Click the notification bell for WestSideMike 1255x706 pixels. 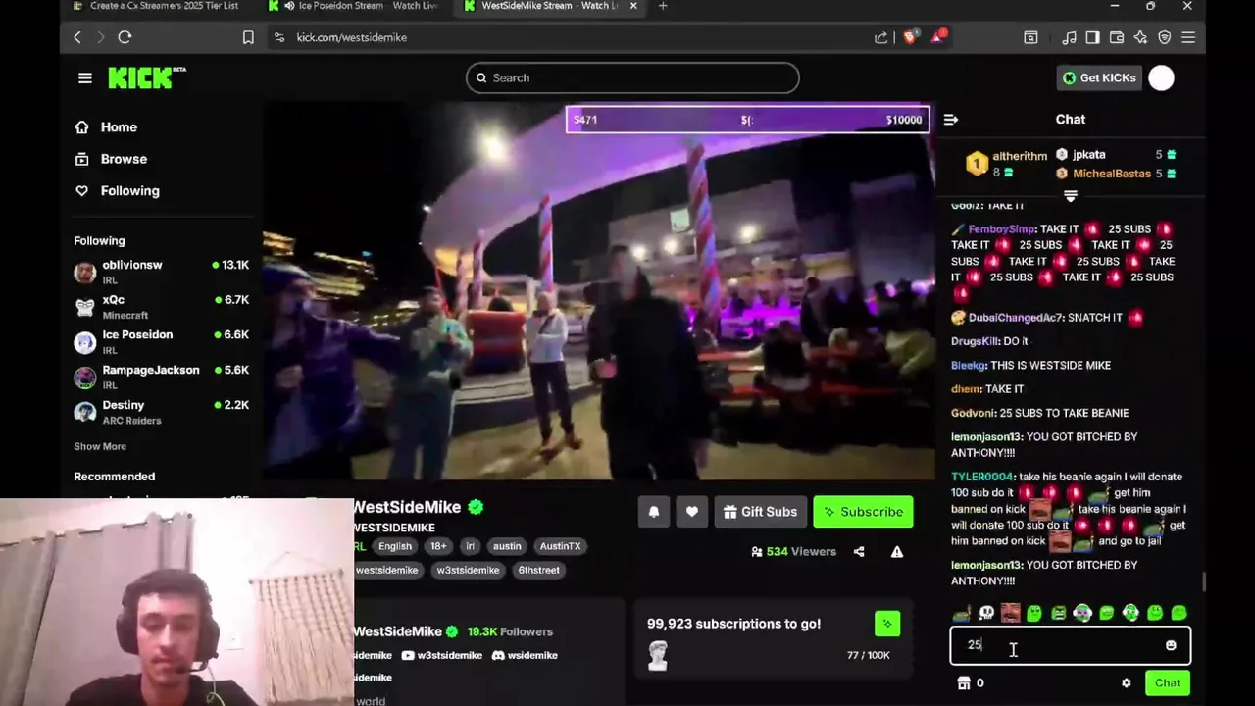654,512
